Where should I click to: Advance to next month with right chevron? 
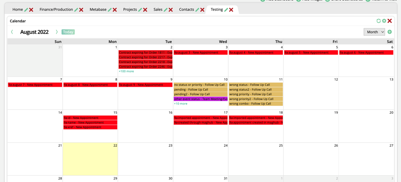tap(57, 32)
